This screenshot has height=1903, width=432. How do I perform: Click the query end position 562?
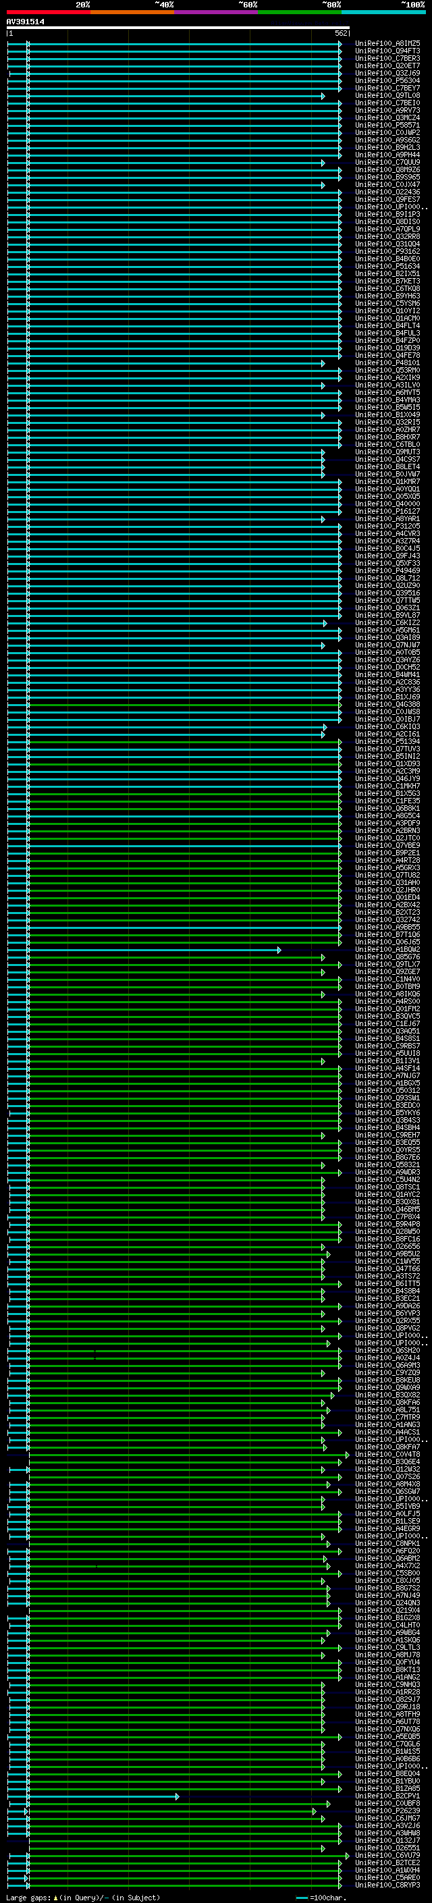click(x=340, y=33)
